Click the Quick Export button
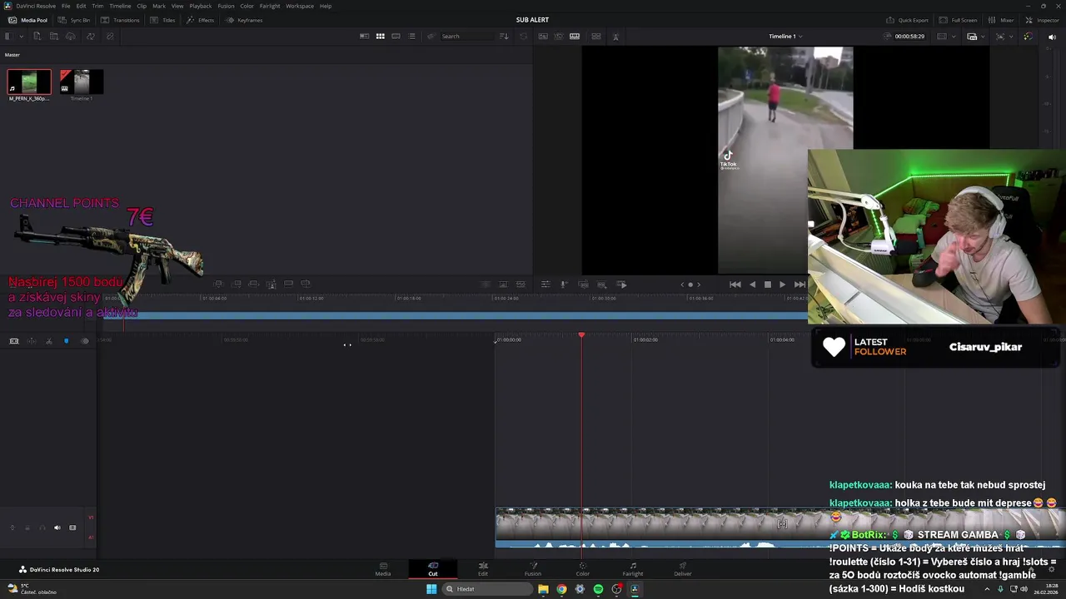The width and height of the screenshot is (1066, 599). (907, 20)
